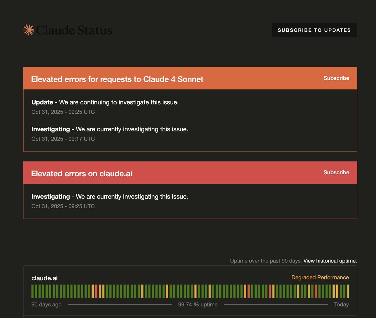Subscribe to the claude.ai elevated errors incident
This screenshot has width=376, height=318.
[x=336, y=172]
